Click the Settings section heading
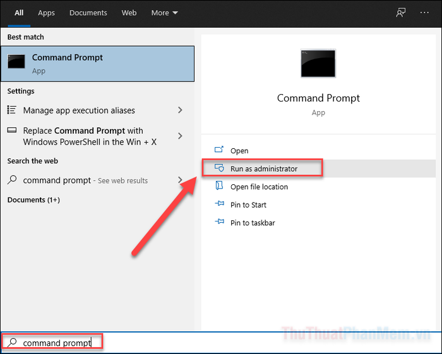This screenshot has height=354, width=442. pos(21,91)
